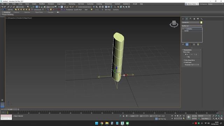Open the Create panel tab

pyautogui.click(x=183, y=19)
